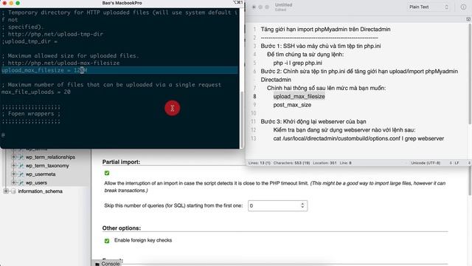Click the split-view icon above the editor scrollbar
Viewport: 472px width, 266px height.
[468, 19]
